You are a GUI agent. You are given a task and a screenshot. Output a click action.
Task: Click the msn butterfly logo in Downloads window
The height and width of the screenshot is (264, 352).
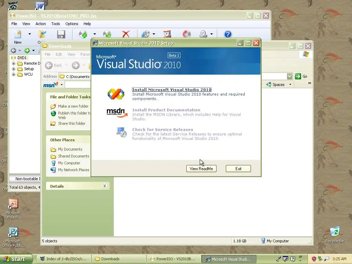click(x=51, y=85)
